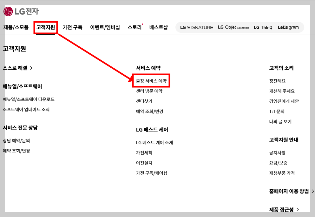Open 1:1 문의
315x217 pixels.
[x=277, y=111]
